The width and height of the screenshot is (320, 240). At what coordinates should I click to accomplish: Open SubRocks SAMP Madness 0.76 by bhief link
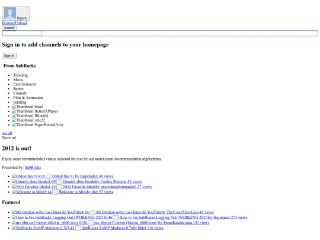click(x=123, y=228)
